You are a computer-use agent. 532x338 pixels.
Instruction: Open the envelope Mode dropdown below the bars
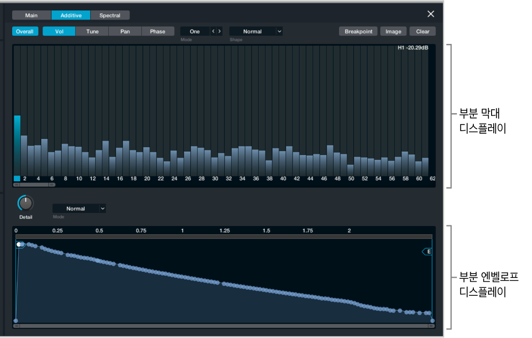point(79,209)
